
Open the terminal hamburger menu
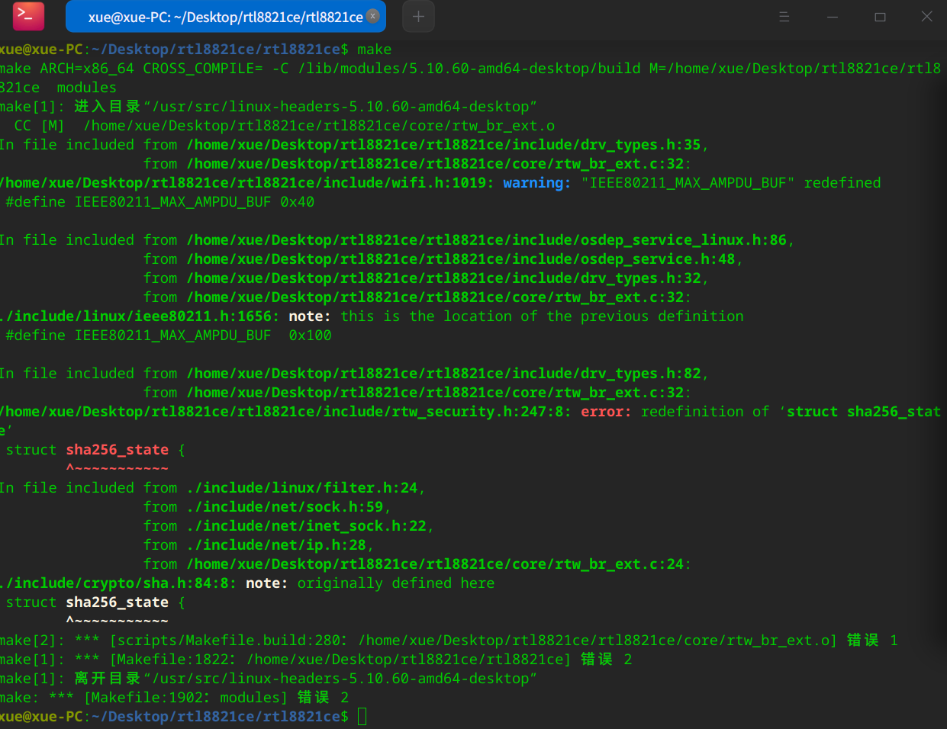click(x=784, y=17)
